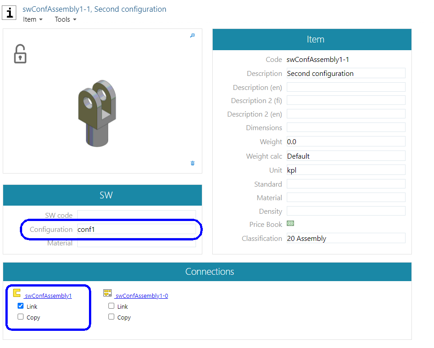Image resolution: width=434 pixels, height=348 pixels.
Task: Click the yellow swConfAssembly1 model icon
Action: 17,293
